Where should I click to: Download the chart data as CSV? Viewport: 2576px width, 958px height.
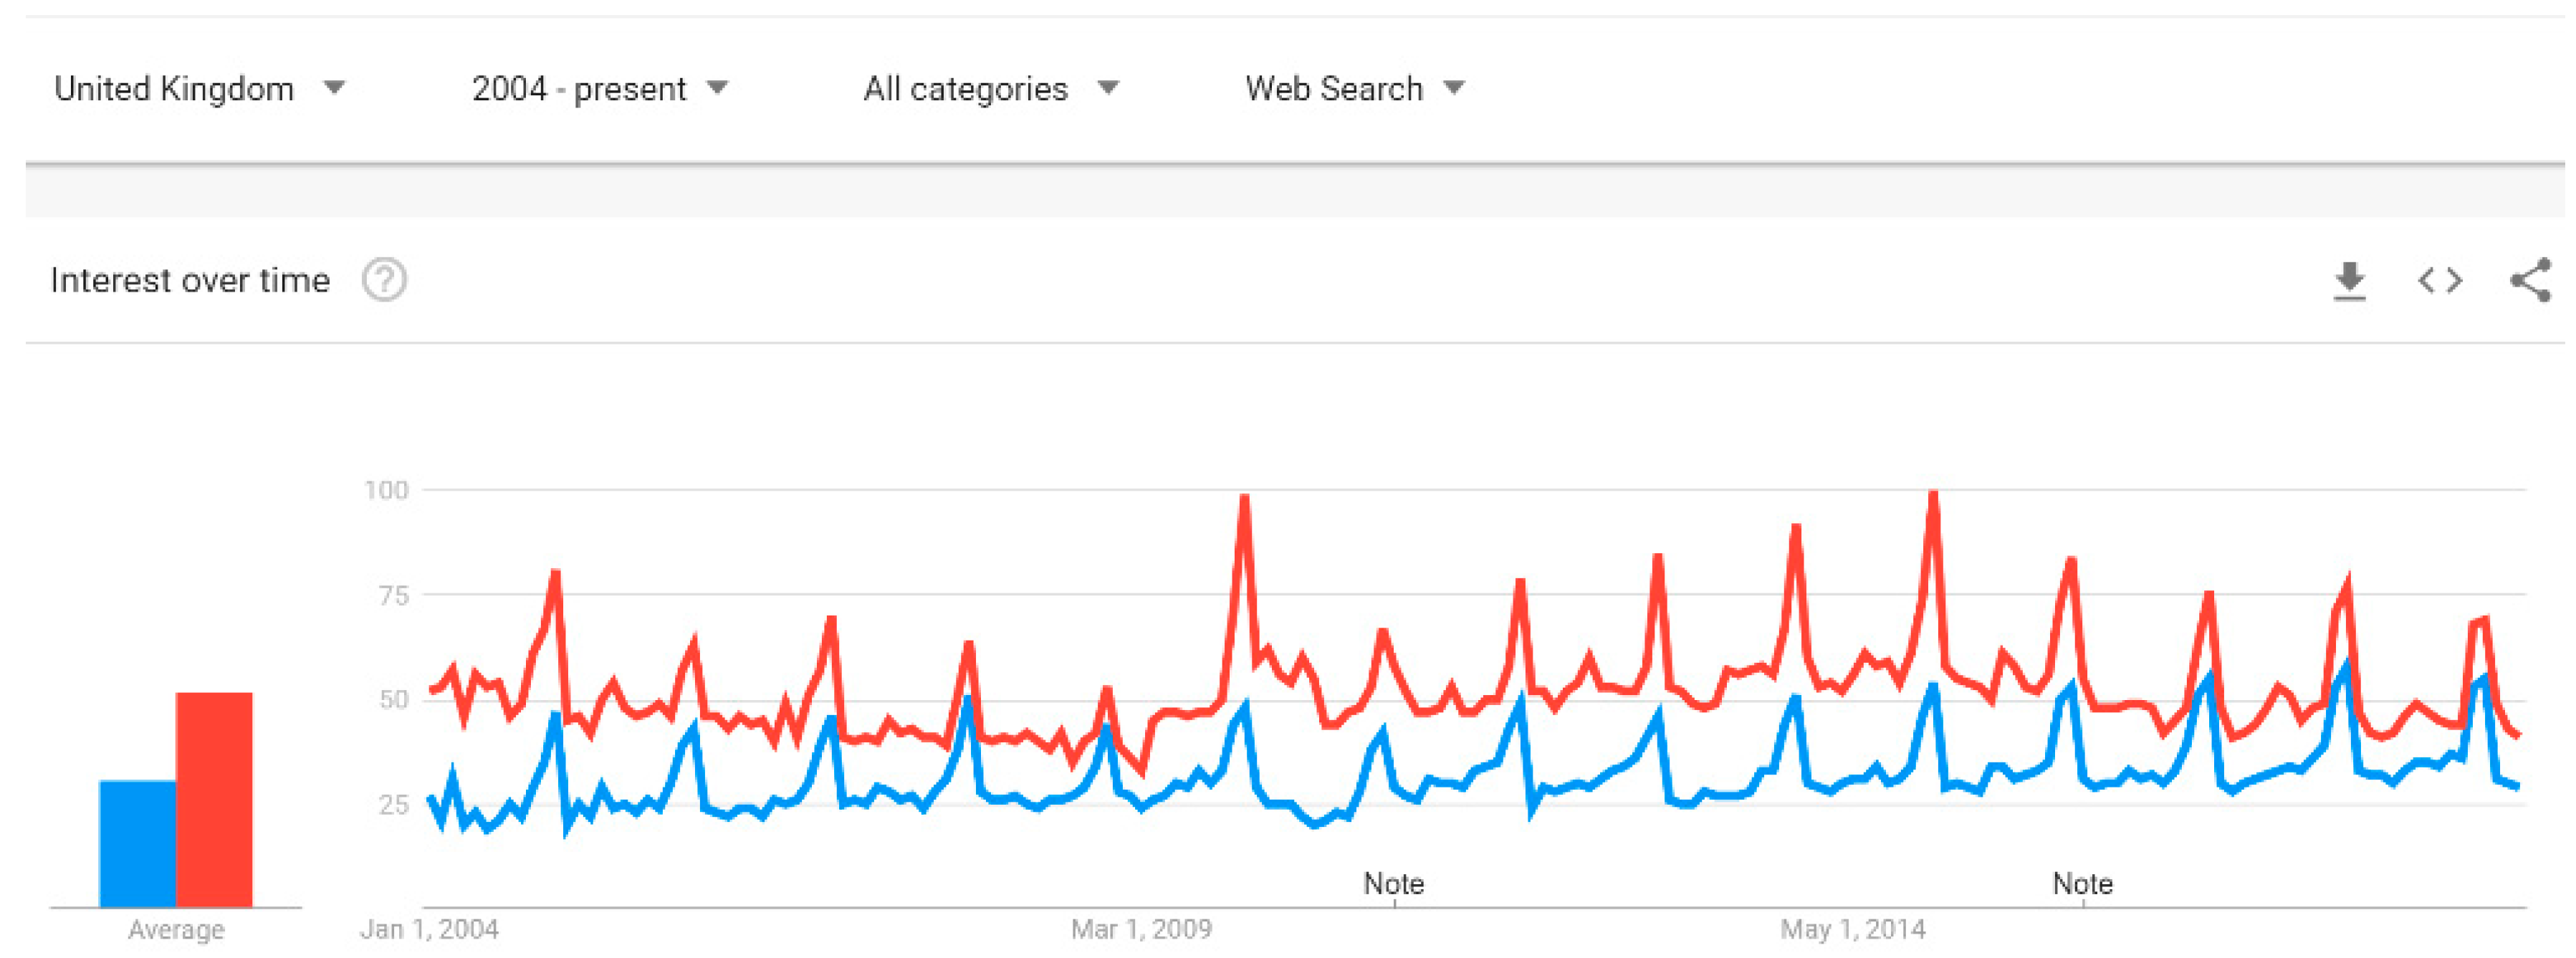click(x=2349, y=281)
